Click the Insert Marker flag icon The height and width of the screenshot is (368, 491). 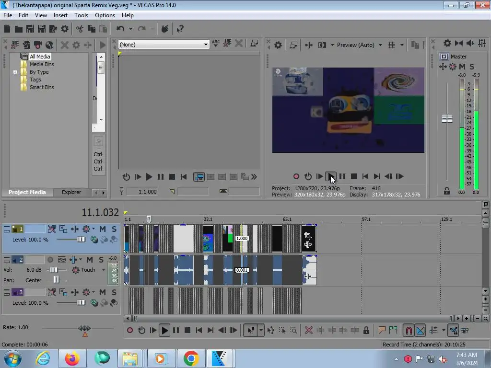(x=382, y=331)
